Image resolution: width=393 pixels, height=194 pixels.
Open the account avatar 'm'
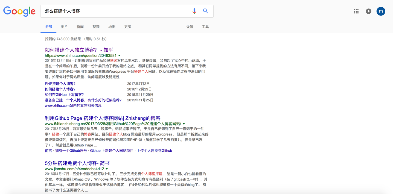pos(381,11)
